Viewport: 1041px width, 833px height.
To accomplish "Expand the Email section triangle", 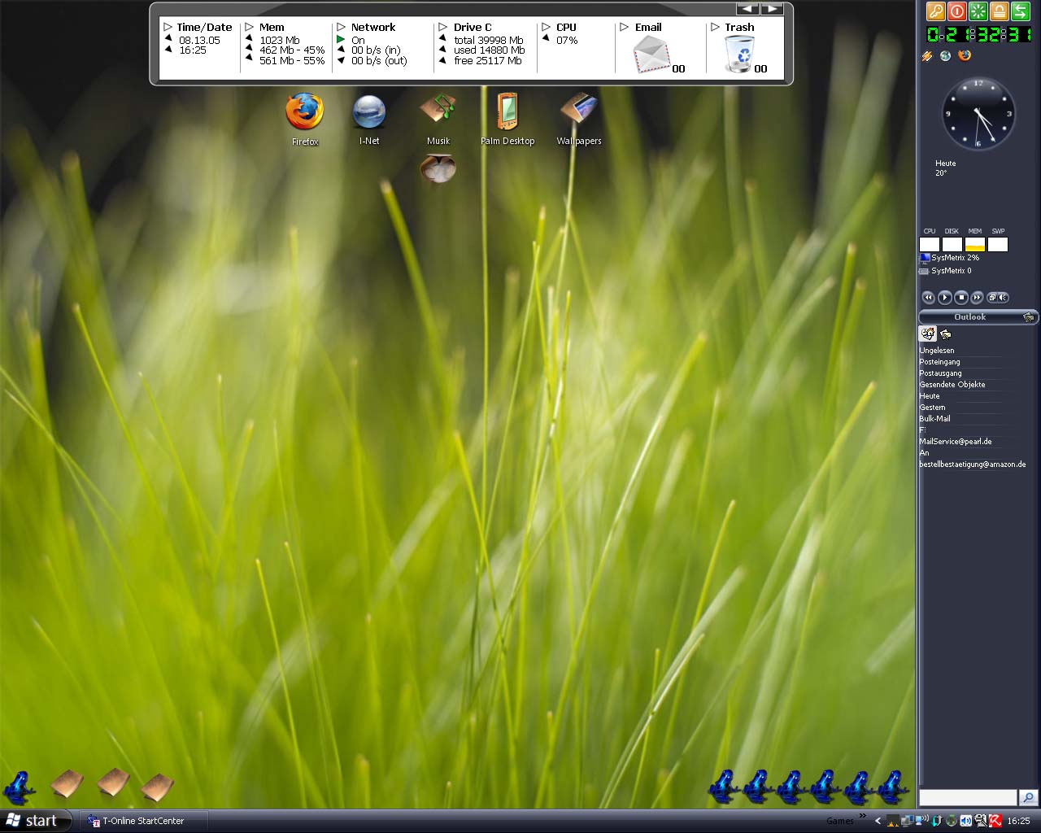I will point(625,27).
